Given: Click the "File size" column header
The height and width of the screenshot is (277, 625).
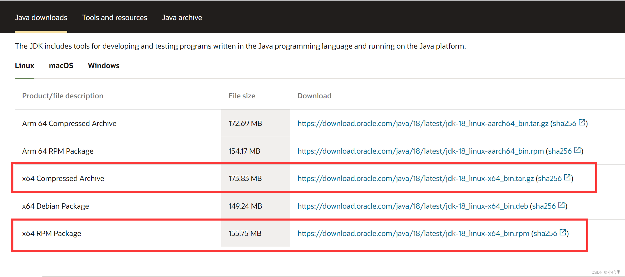Looking at the screenshot, I should pyautogui.click(x=242, y=96).
